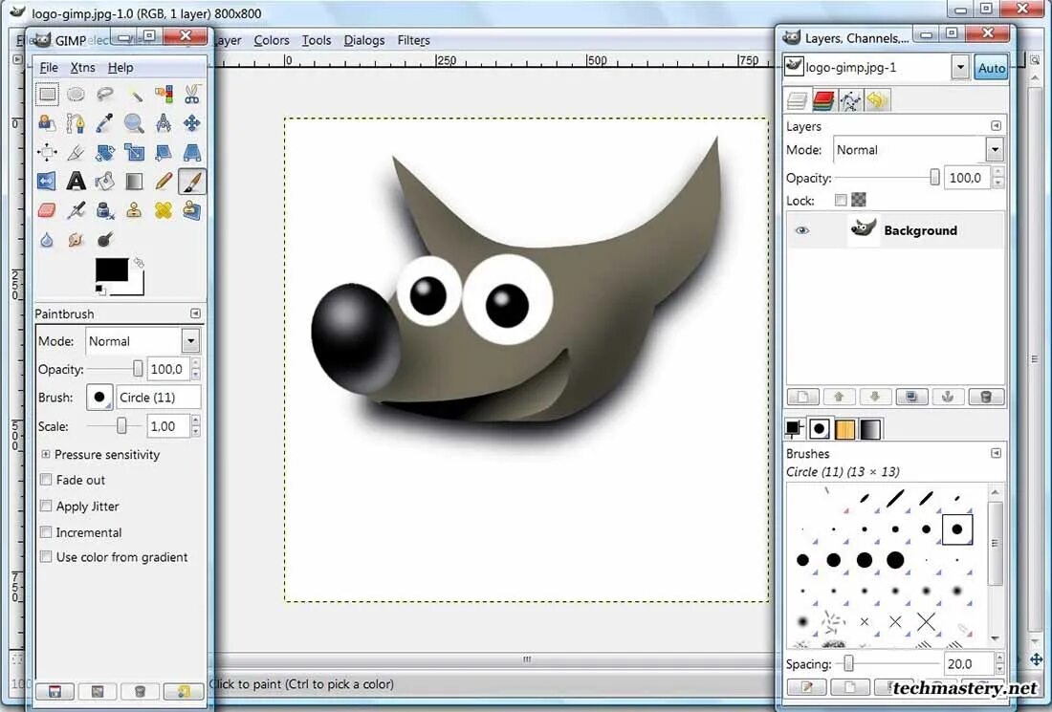Select the Alignment tool
Screen dimensions: 1052x712
pyautogui.click(x=47, y=152)
